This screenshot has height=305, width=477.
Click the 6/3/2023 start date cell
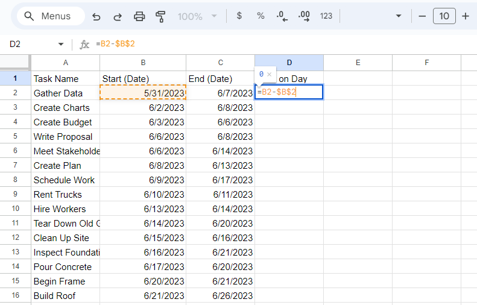click(x=143, y=122)
